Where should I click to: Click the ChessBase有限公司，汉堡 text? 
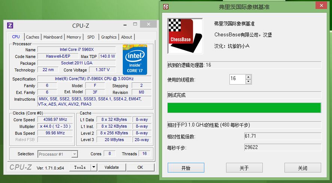tap(243, 34)
